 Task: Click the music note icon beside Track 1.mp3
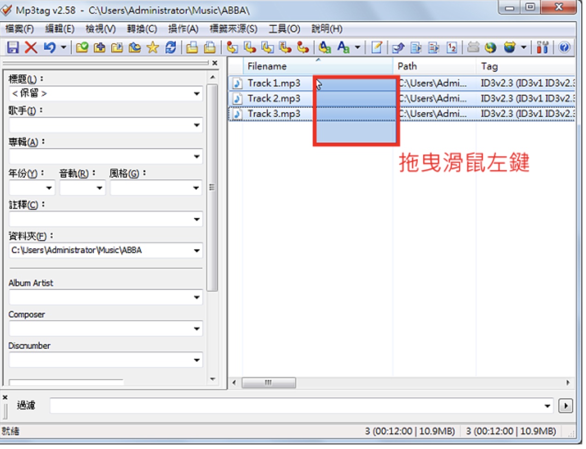(x=237, y=83)
